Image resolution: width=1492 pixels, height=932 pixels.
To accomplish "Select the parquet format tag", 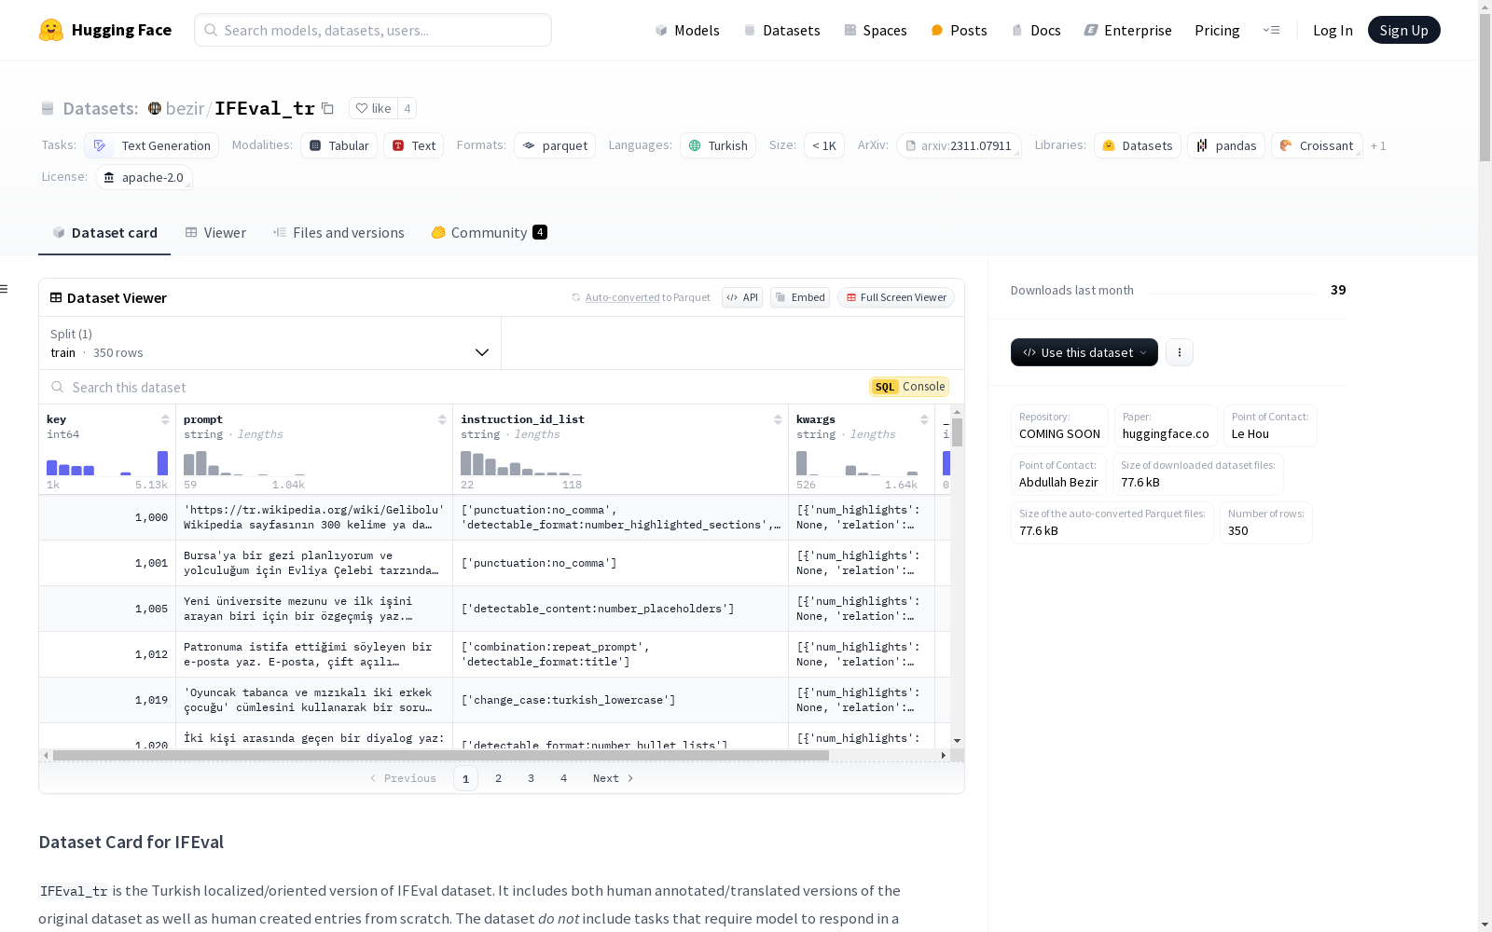I will (555, 145).
